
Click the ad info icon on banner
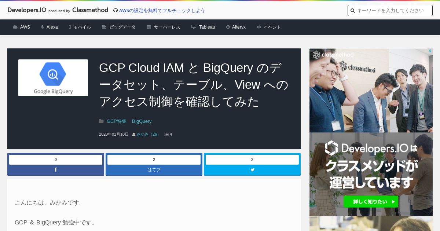pos(430,51)
